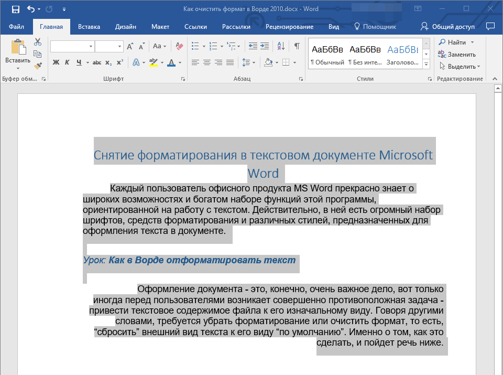Open the Рецензирование tab
This screenshot has height=375, width=503.
pyautogui.click(x=289, y=27)
